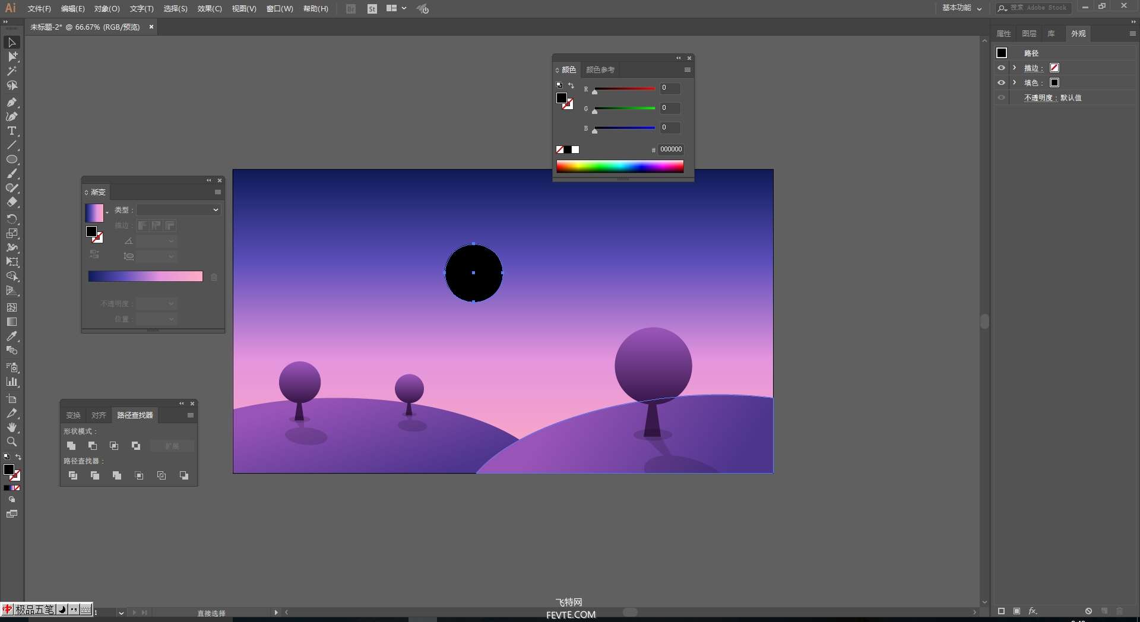Toggle visibility of the 不透明度 row
Image resolution: width=1140 pixels, height=622 pixels.
point(1001,97)
